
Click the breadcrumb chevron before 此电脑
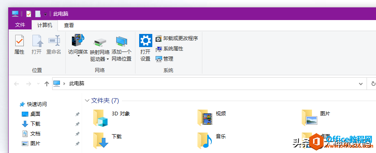click(64, 84)
